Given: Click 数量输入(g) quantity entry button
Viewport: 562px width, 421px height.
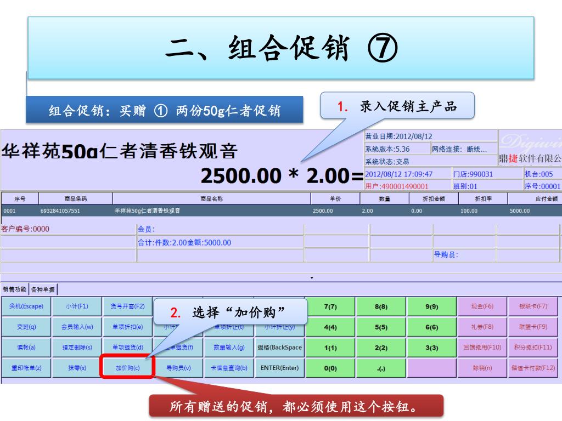Looking at the screenshot, I should pyautogui.click(x=229, y=347).
